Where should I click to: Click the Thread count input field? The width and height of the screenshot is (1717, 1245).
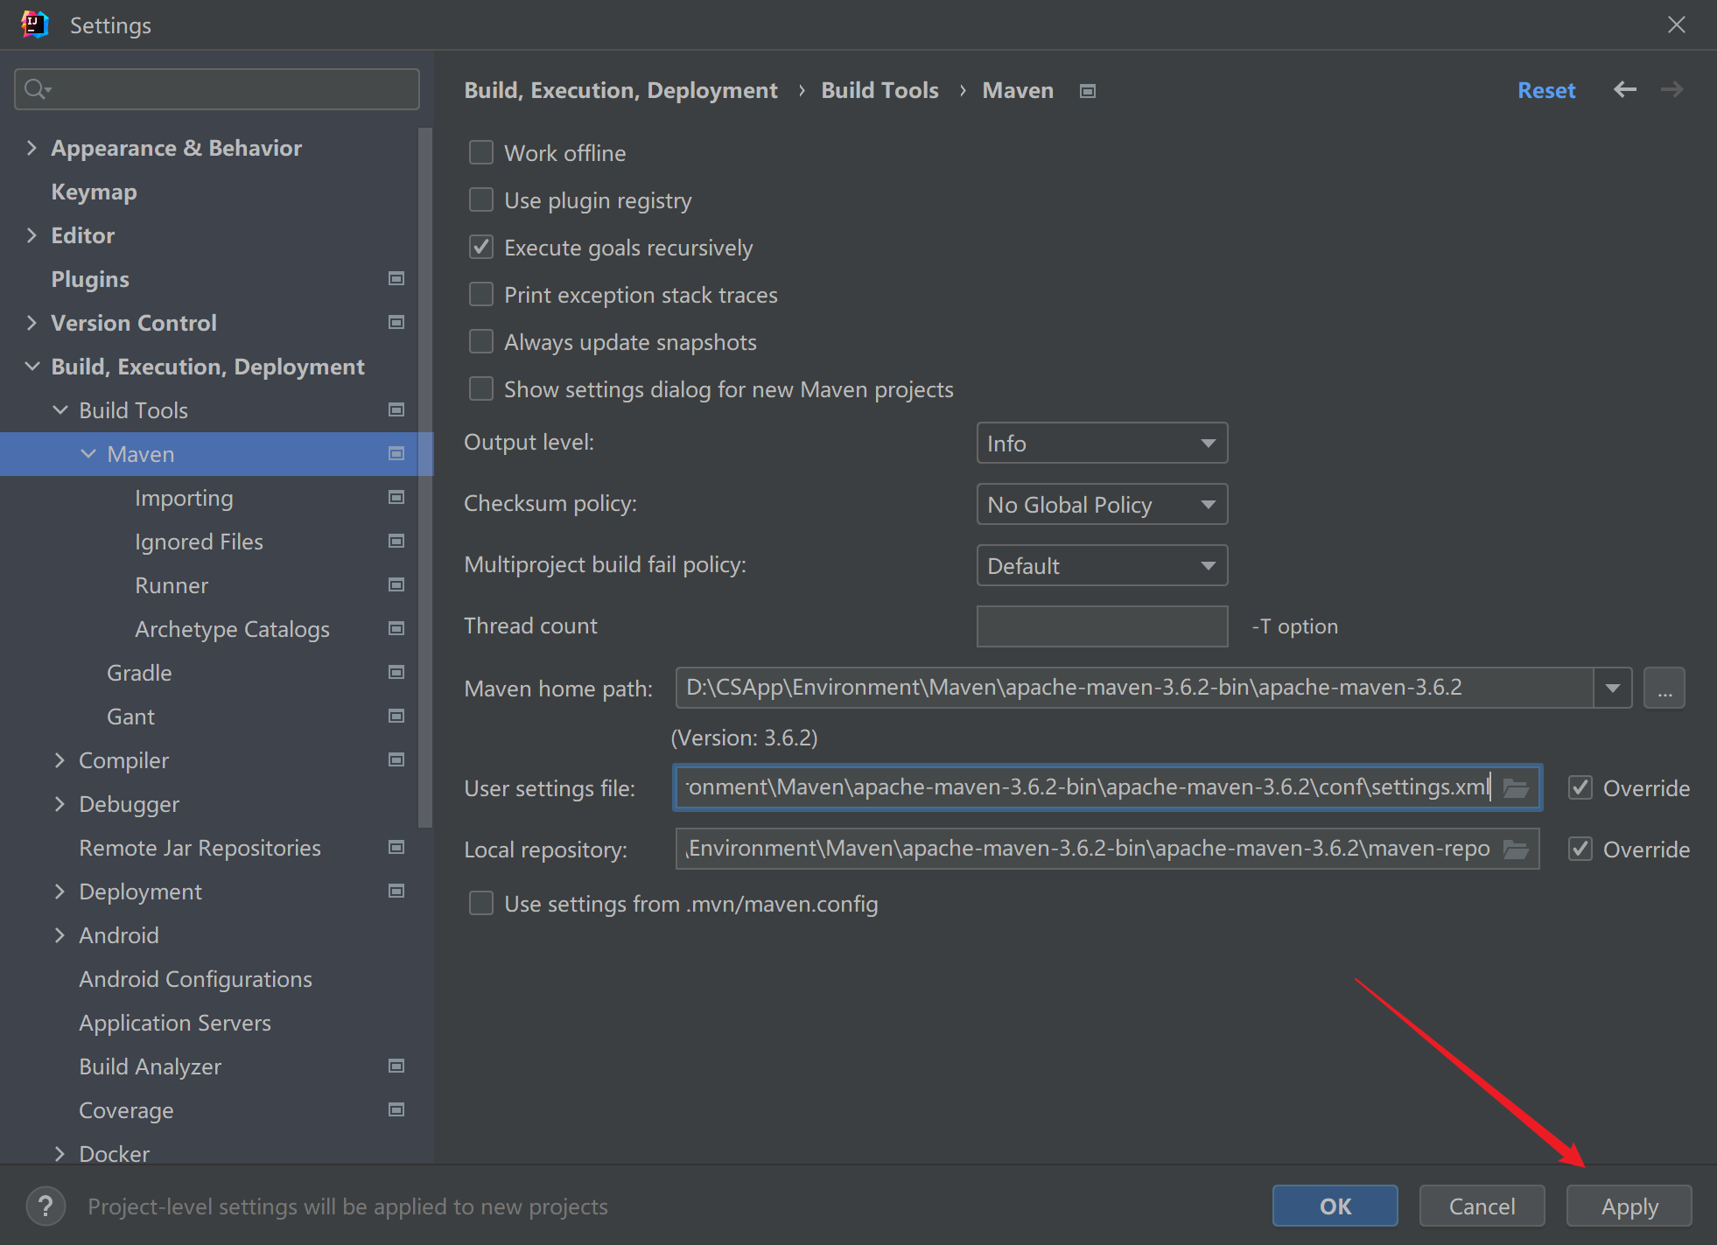click(x=1102, y=626)
